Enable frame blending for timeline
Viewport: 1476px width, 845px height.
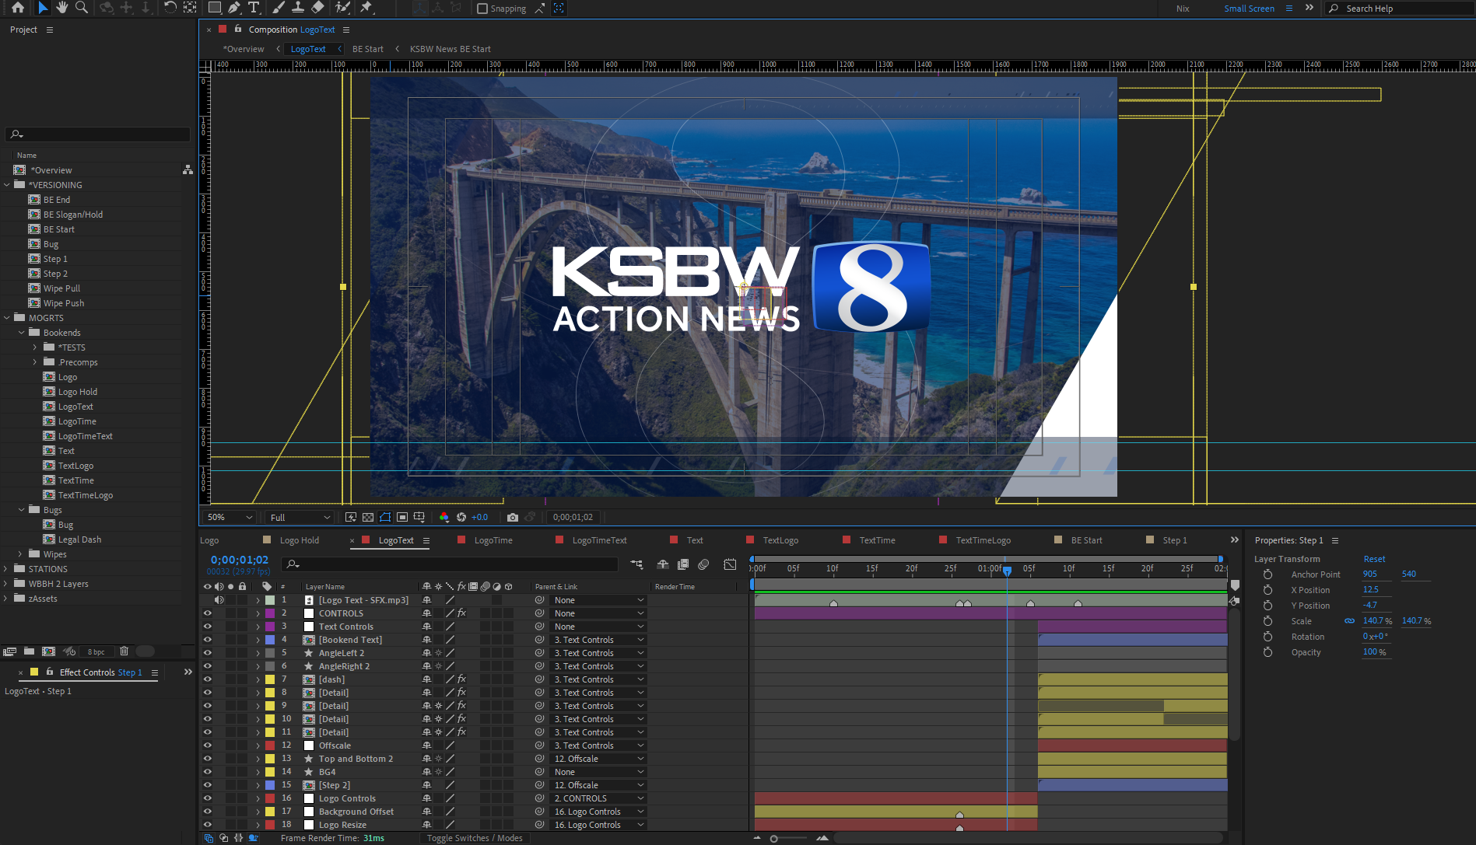point(683,564)
